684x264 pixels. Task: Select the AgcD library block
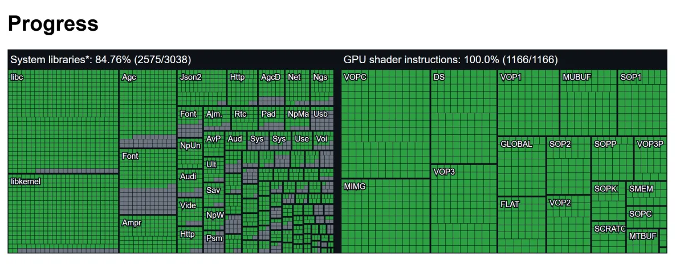tap(271, 88)
